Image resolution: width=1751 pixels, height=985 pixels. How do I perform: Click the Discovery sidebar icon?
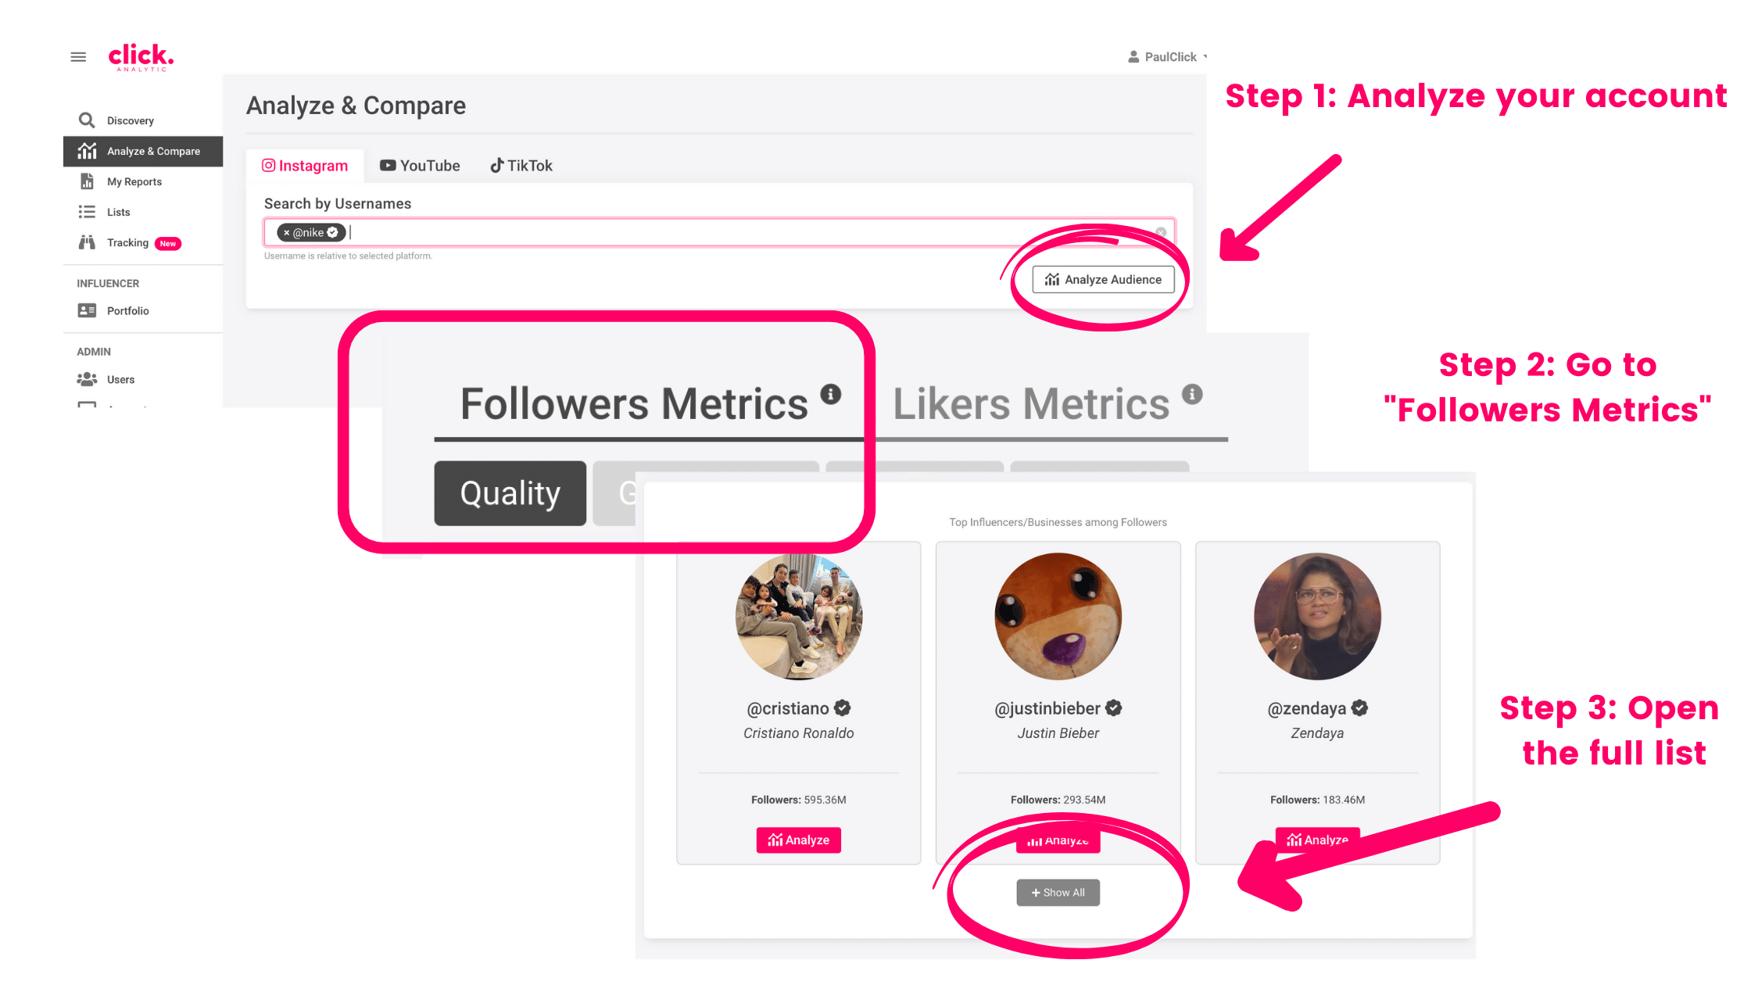[x=88, y=120]
